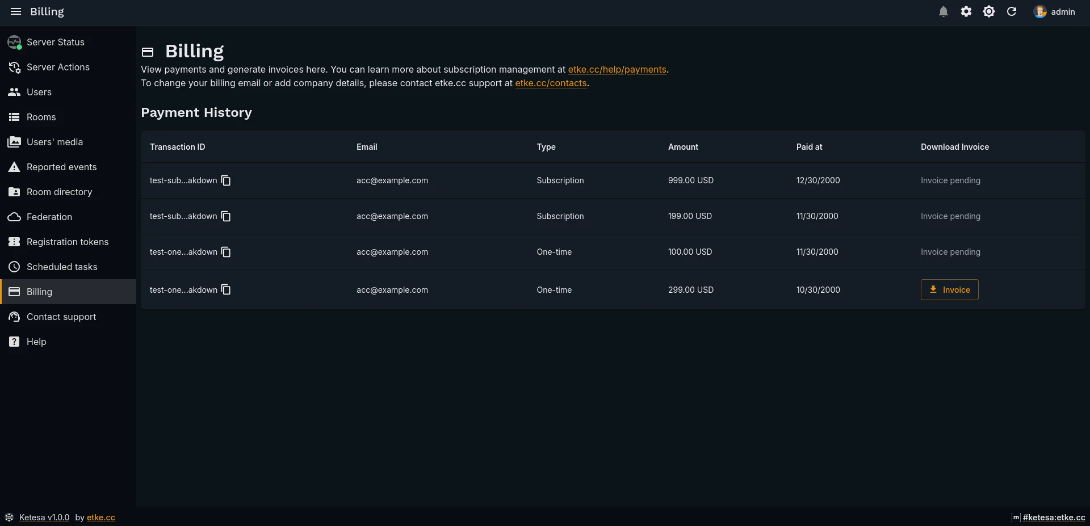Click the Room directory folder icon
1090x526 pixels.
coord(14,192)
